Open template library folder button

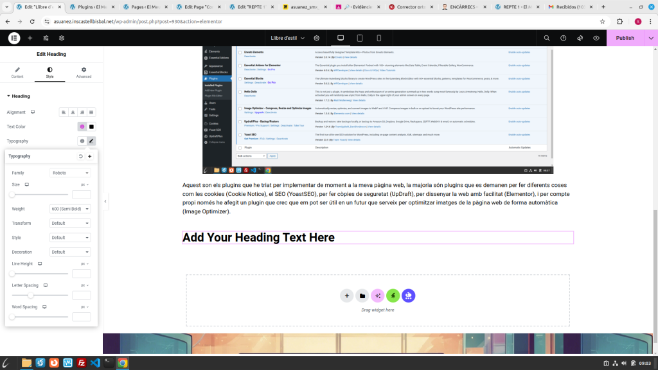(x=362, y=295)
